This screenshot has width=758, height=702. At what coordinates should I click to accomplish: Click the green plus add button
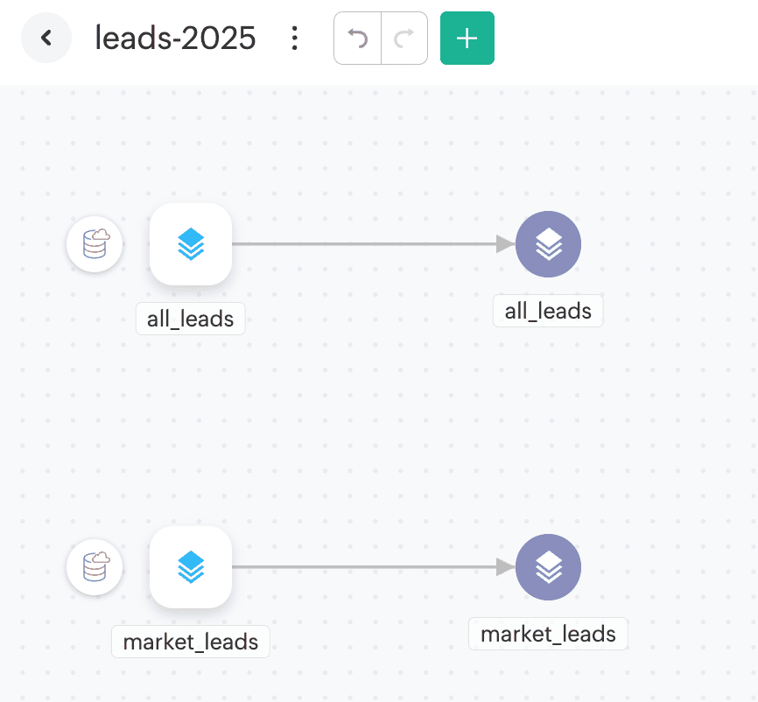[x=467, y=39]
